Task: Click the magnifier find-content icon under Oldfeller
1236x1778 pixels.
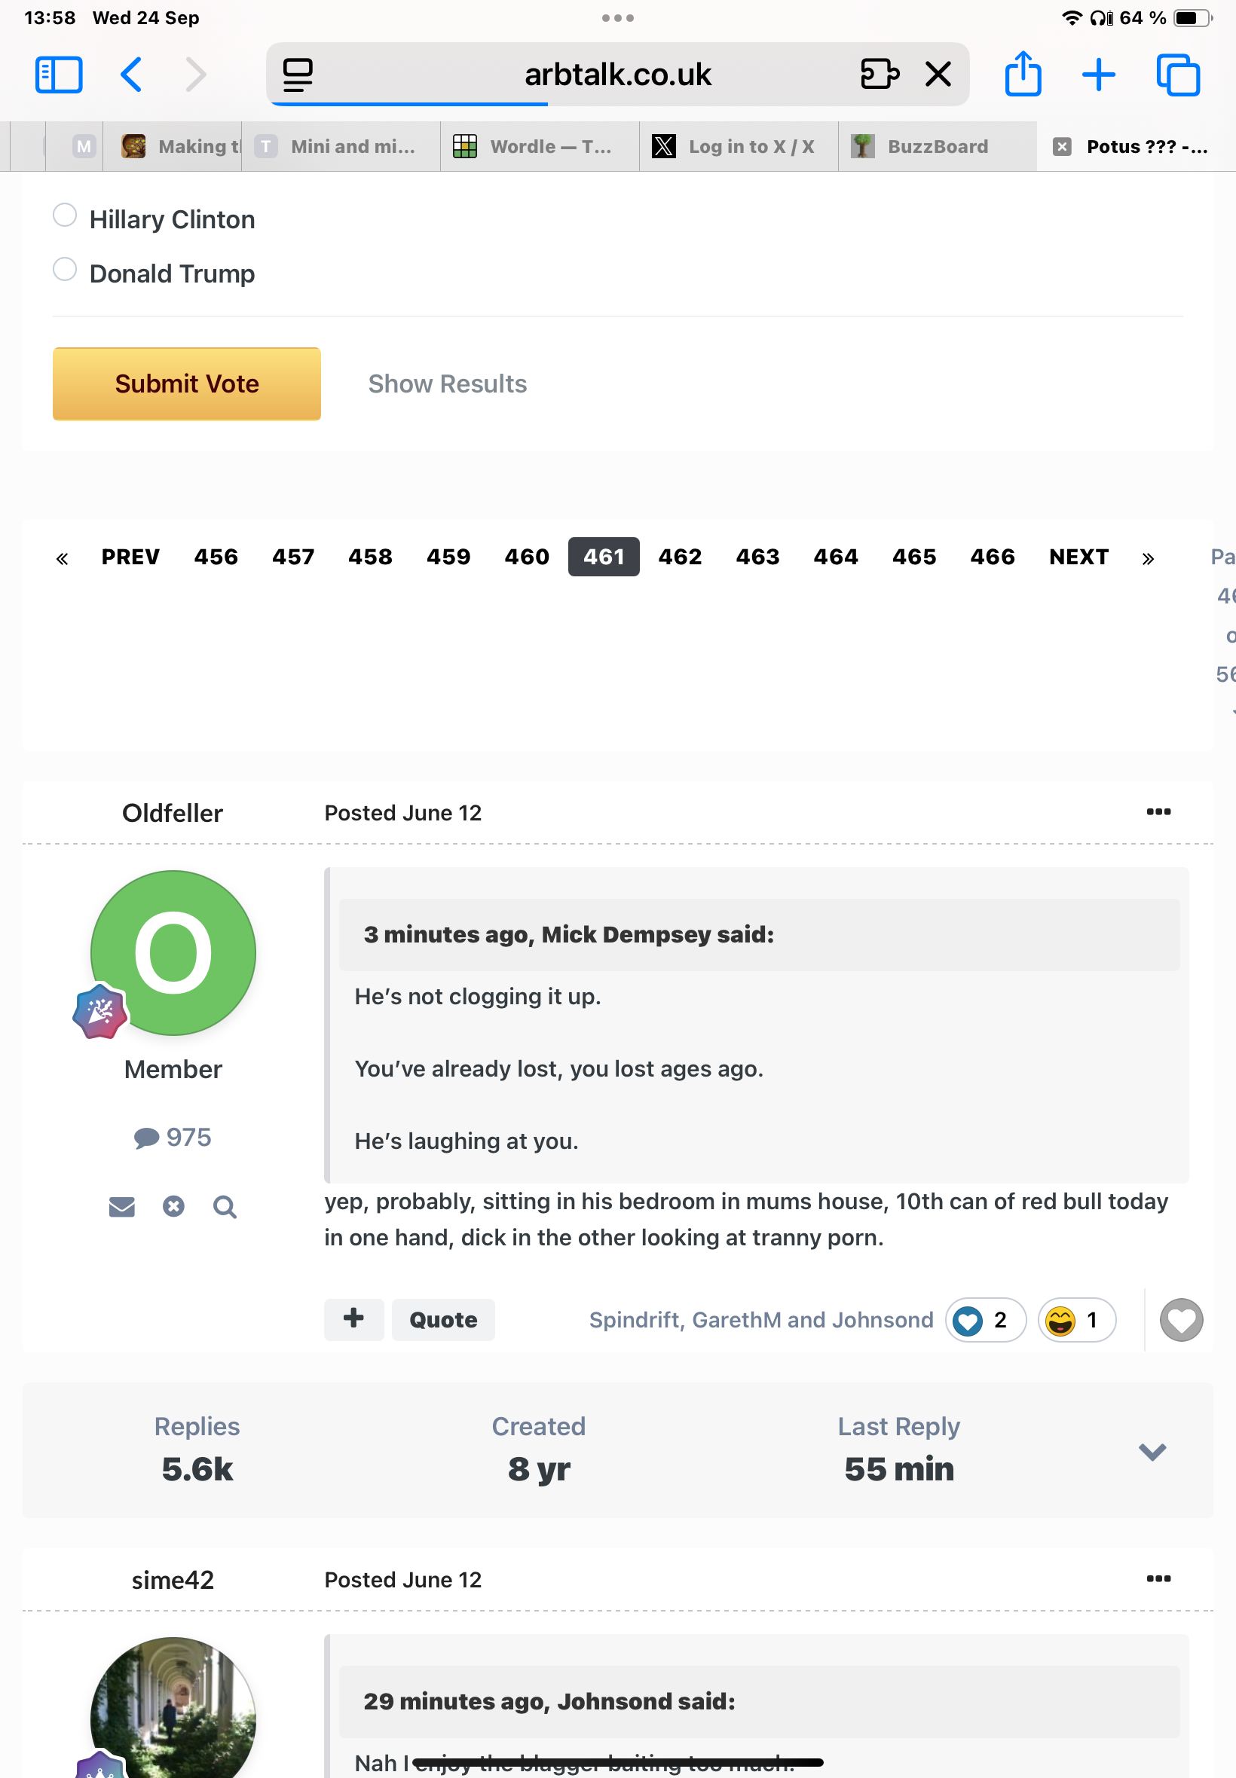Action: (x=225, y=1206)
